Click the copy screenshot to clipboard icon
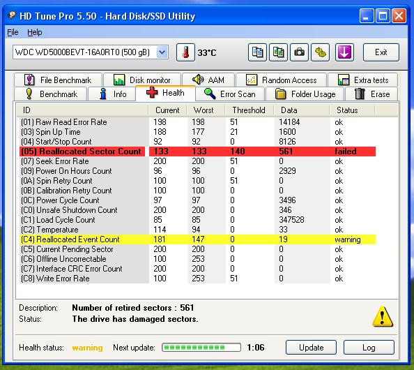414x370 pixels. point(278,52)
